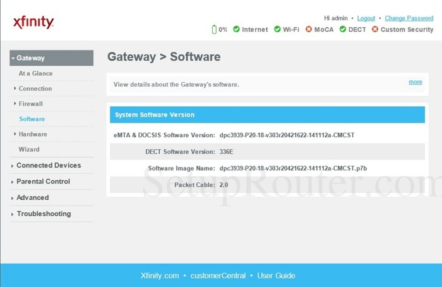Open the Connection menu item

[35, 89]
